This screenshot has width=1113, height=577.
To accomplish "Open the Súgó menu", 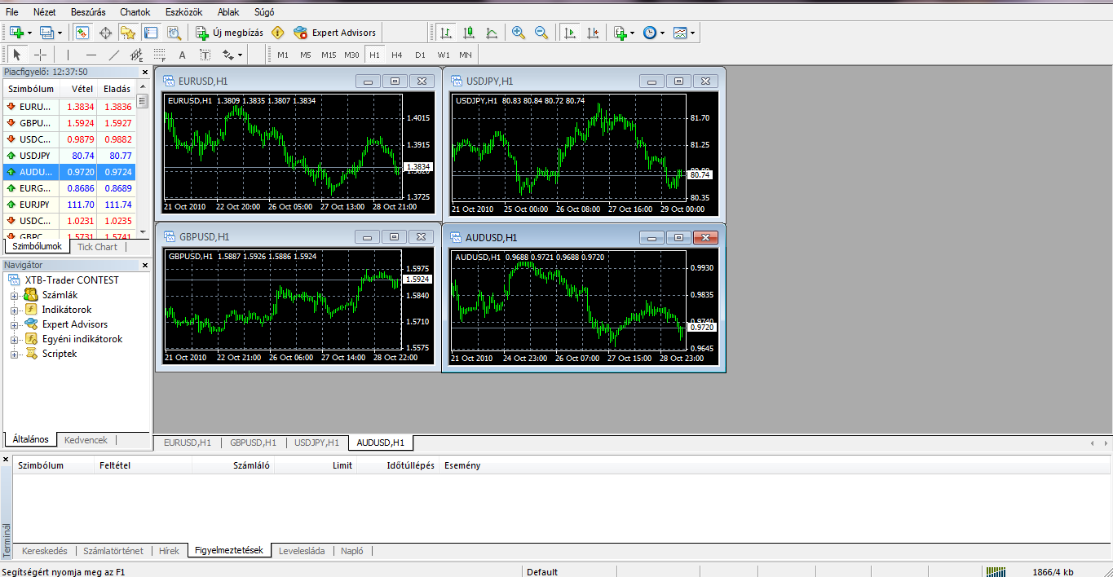I will tap(264, 12).
